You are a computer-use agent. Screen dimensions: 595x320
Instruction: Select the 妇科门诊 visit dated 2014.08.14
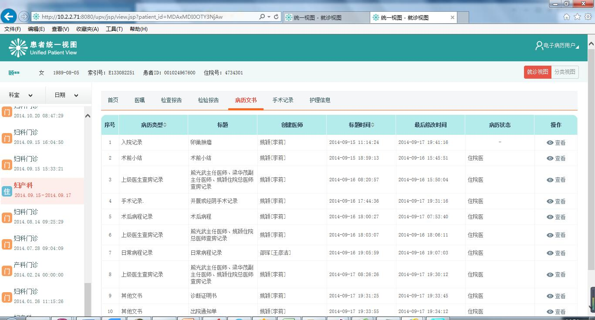click(x=38, y=217)
